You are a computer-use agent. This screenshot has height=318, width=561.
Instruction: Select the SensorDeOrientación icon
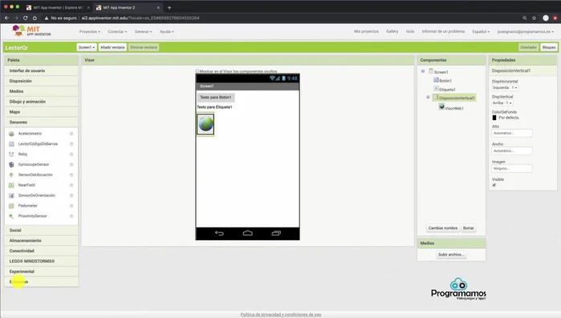[11, 195]
